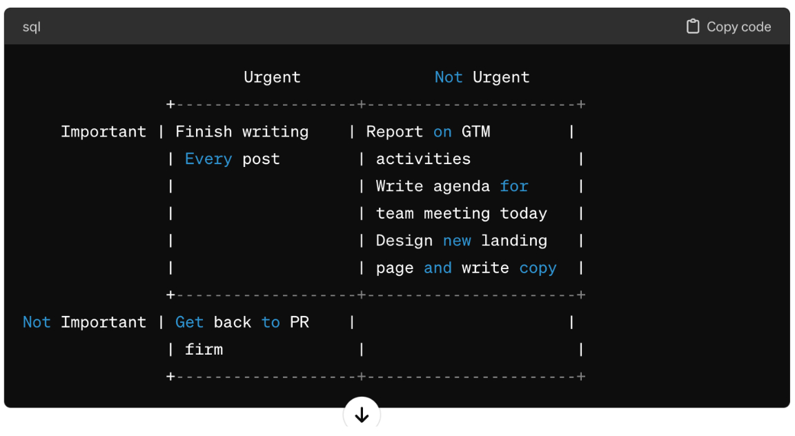Click the word firm in the table
Viewport: 795px width, 436px height.
[204, 350]
